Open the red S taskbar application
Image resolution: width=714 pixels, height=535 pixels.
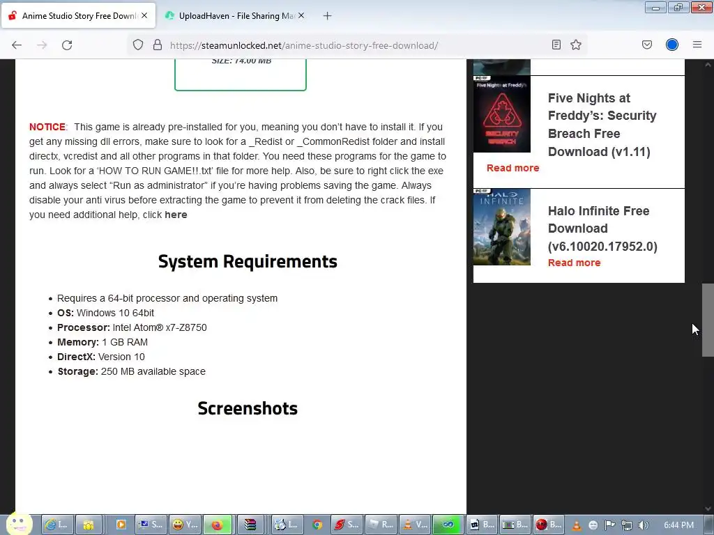(x=347, y=525)
